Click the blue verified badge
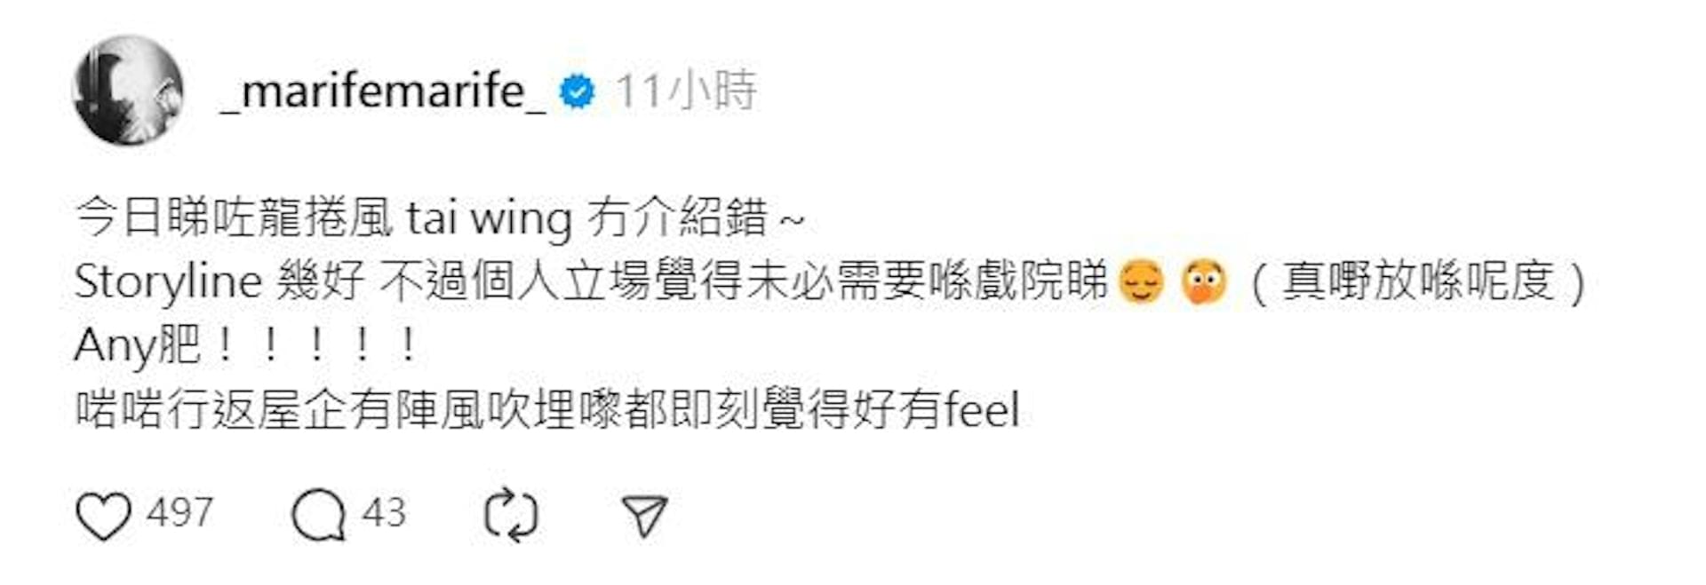The height and width of the screenshot is (585, 1706). pos(577,91)
